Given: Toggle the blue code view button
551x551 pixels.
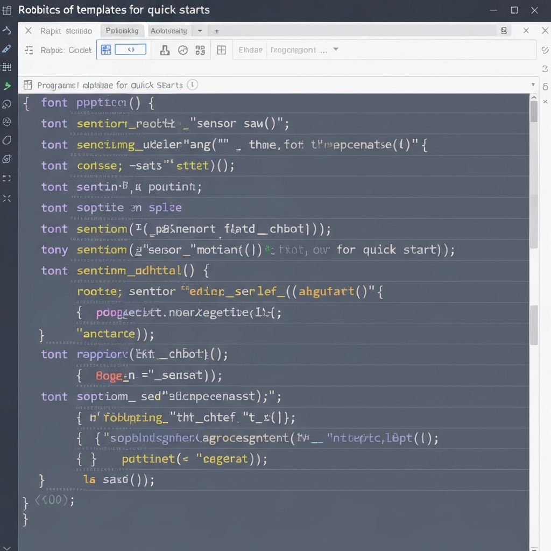Looking at the screenshot, I should click(131, 50).
